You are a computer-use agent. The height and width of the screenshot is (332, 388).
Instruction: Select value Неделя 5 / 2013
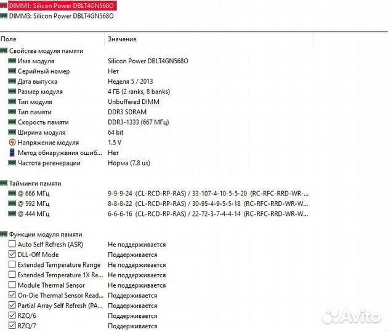[131, 82]
